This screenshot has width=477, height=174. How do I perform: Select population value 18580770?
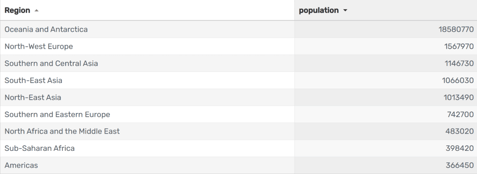click(456, 29)
